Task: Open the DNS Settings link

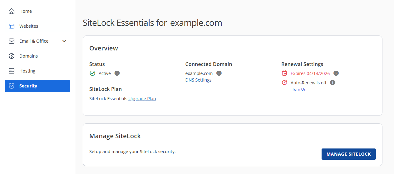Action: tap(198, 80)
